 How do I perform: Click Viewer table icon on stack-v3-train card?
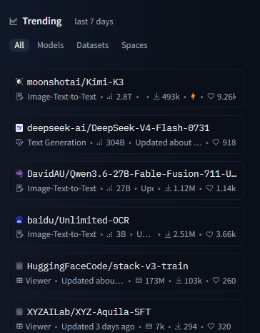pos(19,281)
